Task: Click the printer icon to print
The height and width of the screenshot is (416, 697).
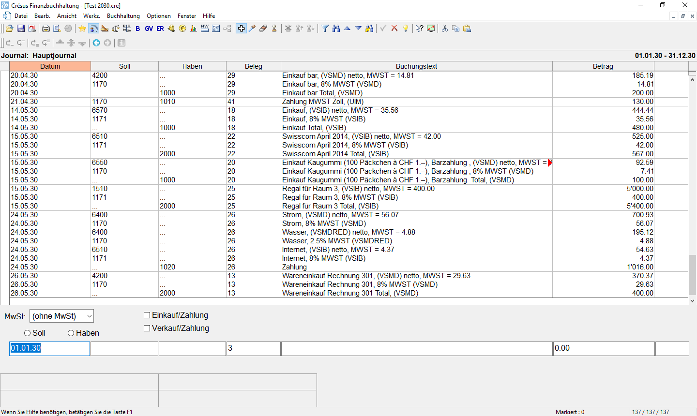Action: [x=46, y=29]
